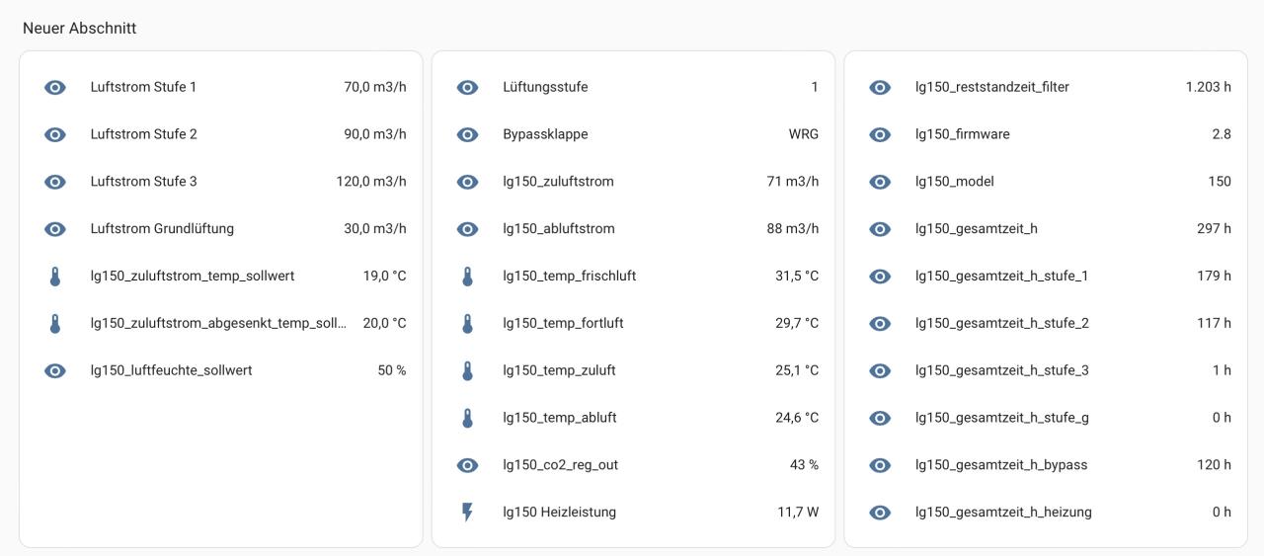Click the 29,7 °C fortluft temperature value
Screen dimensions: 1264x556
click(x=796, y=323)
